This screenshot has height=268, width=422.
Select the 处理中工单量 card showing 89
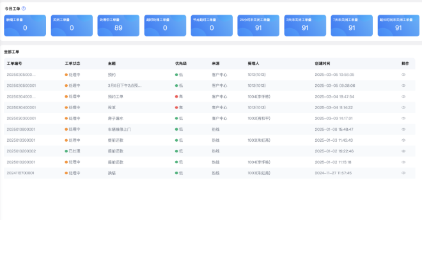pos(118,25)
